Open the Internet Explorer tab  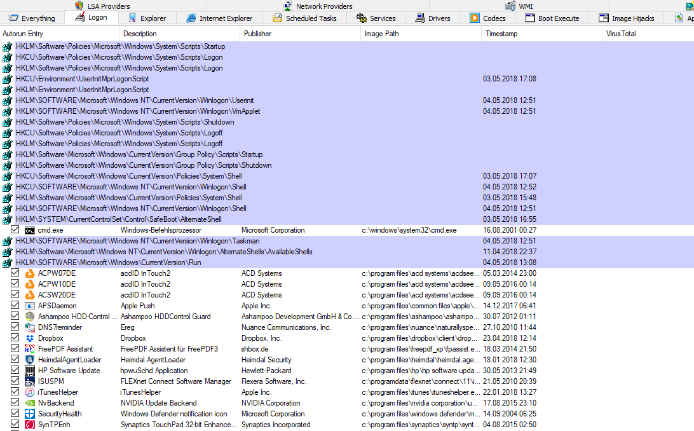pyautogui.click(x=219, y=18)
